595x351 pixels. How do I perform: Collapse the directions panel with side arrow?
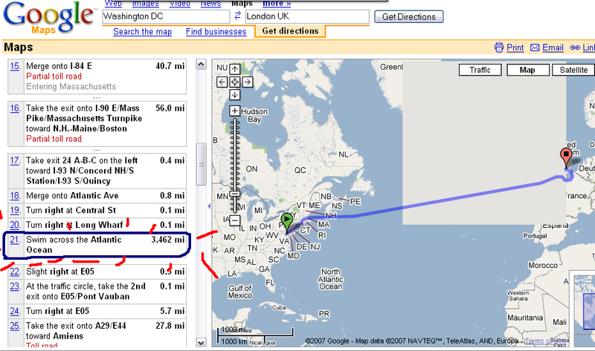click(208, 206)
